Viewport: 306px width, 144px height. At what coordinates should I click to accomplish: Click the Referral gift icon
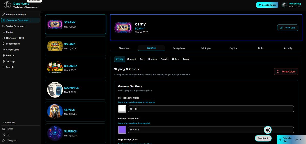point(4,55)
